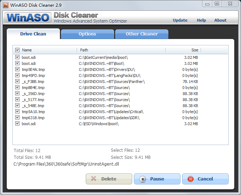Open the About link
The width and height of the screenshot is (241, 195).
[220, 20]
